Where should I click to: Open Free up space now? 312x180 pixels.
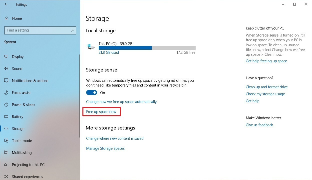pos(101,111)
